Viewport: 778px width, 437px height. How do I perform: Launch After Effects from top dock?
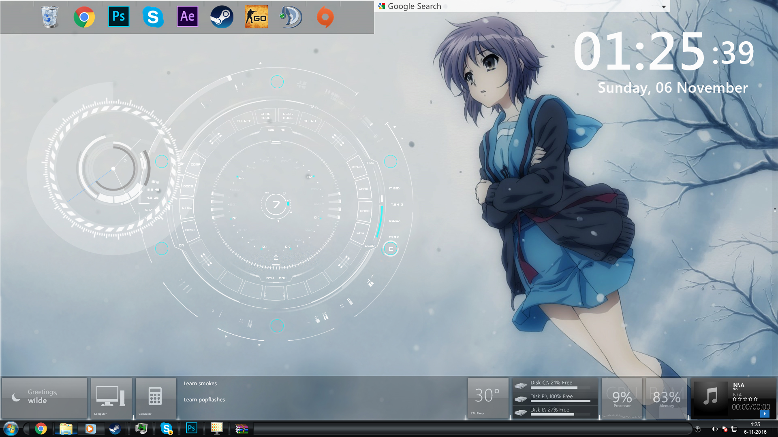[188, 17]
